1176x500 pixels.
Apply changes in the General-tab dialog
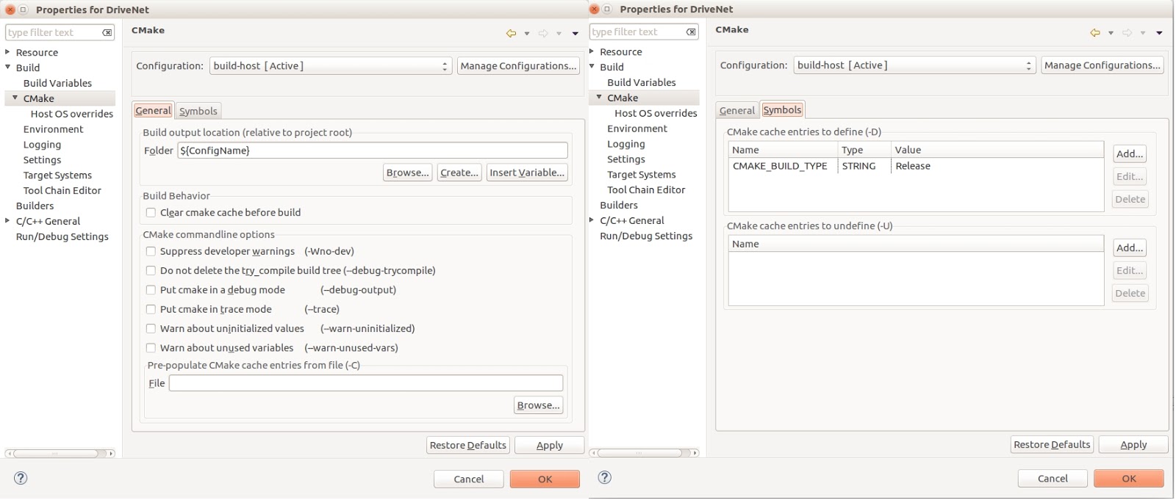549,446
